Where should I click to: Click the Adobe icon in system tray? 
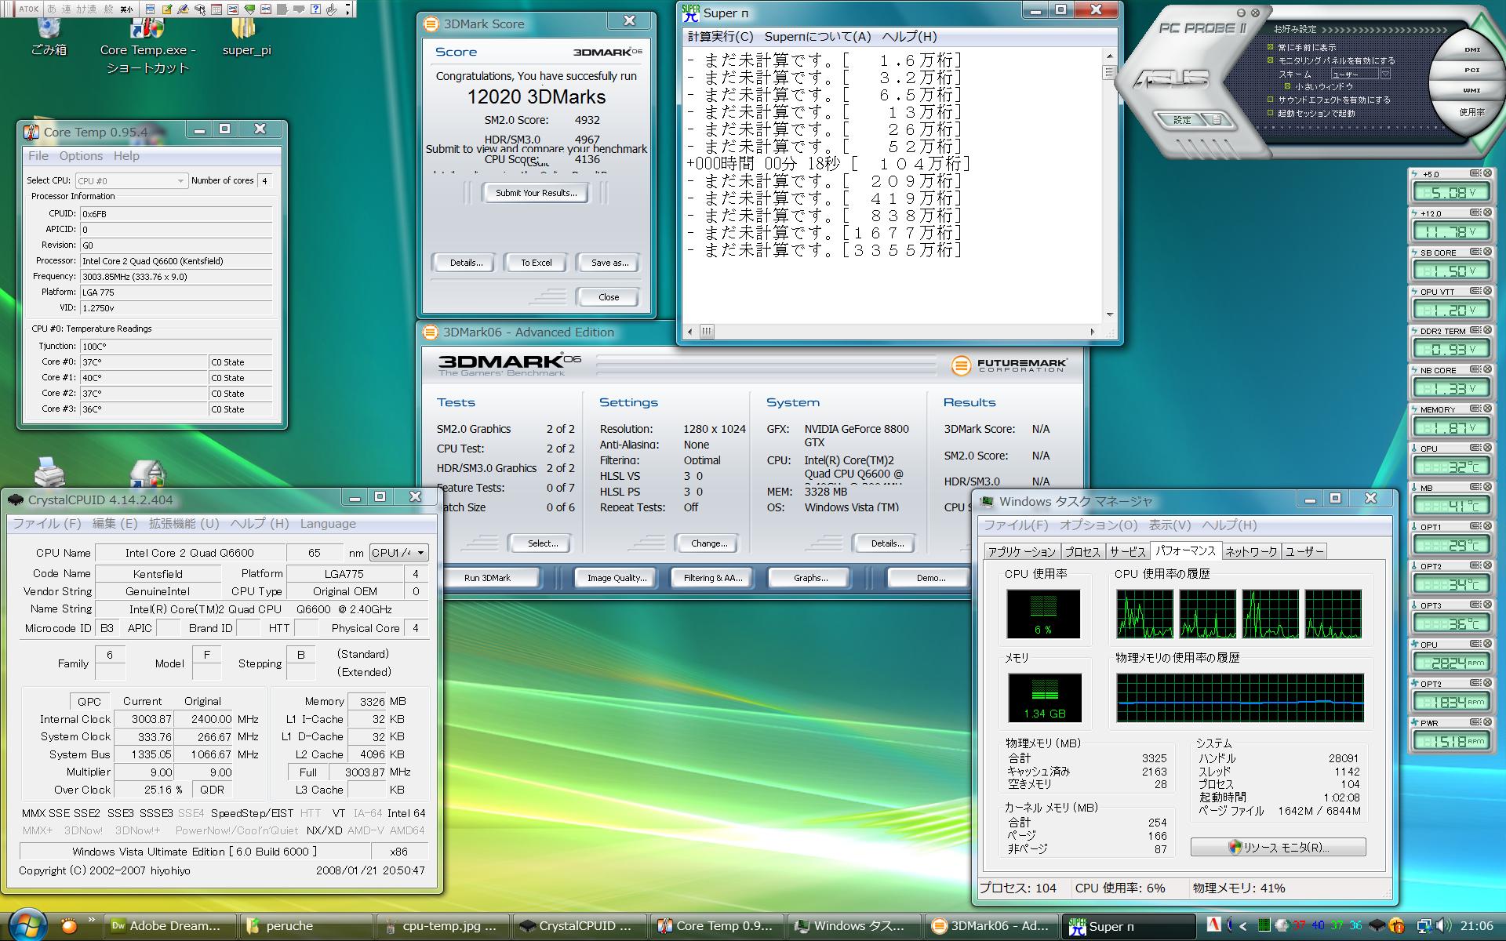tap(1213, 925)
